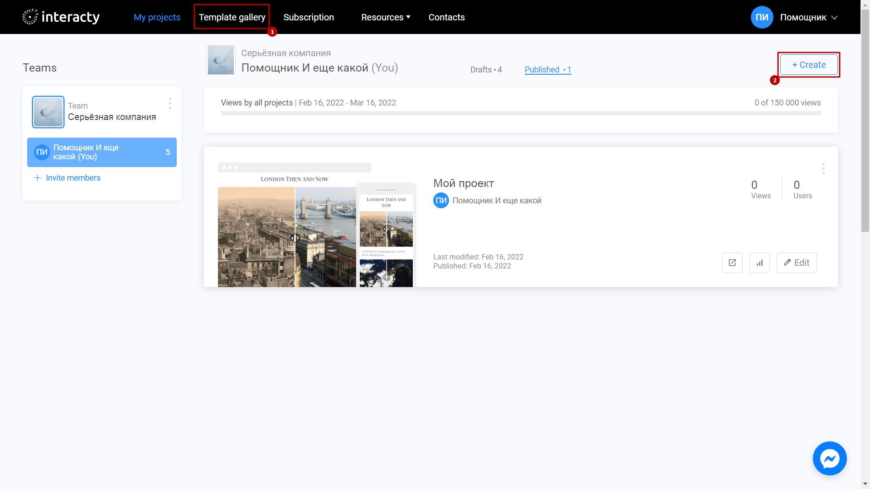Click the user avatar icon top right
The image size is (870, 489).
point(761,17)
